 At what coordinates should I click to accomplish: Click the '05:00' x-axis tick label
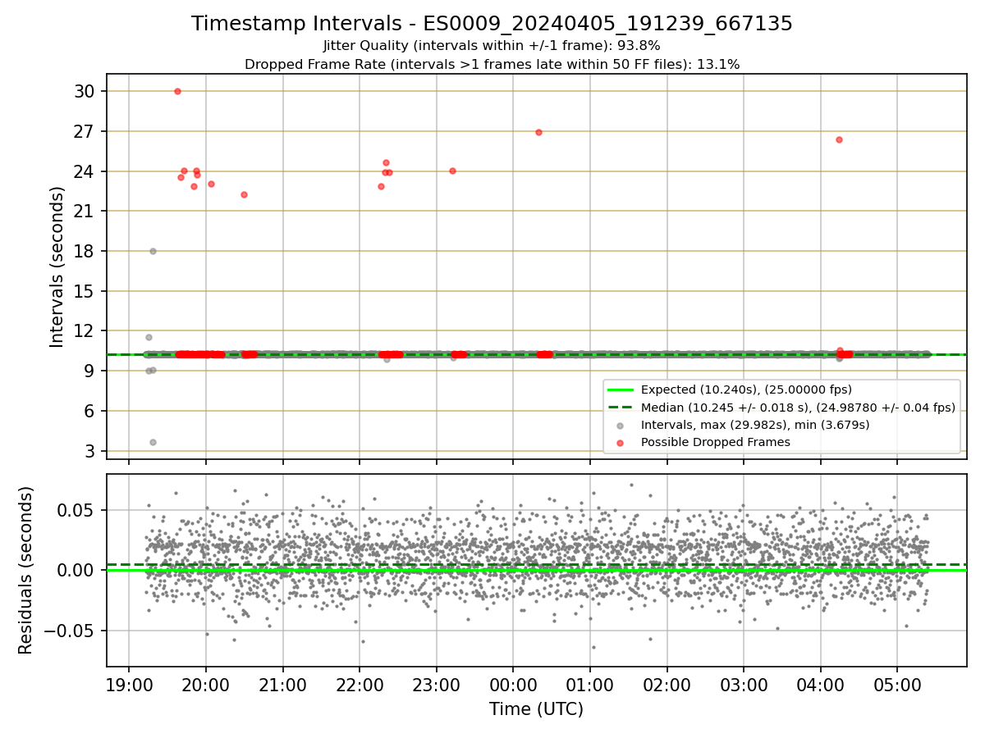point(897,685)
